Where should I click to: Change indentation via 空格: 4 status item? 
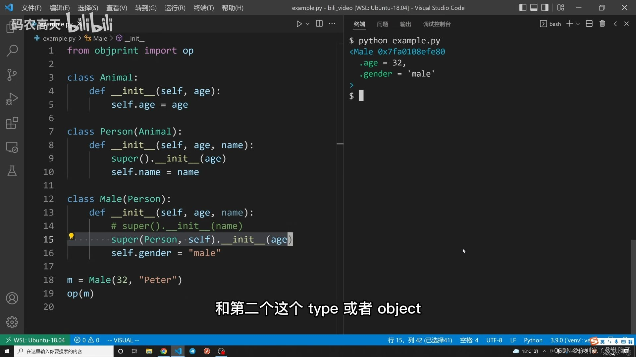click(469, 340)
